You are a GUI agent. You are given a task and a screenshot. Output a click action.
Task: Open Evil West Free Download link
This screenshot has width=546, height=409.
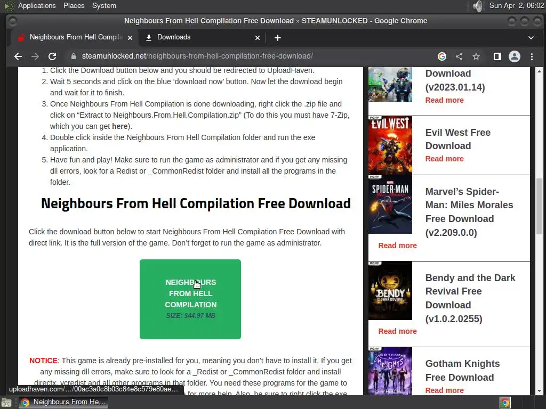tap(458, 139)
